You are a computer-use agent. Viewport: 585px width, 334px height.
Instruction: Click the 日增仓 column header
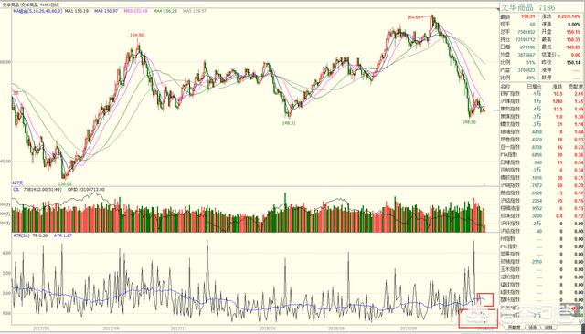pos(534,87)
